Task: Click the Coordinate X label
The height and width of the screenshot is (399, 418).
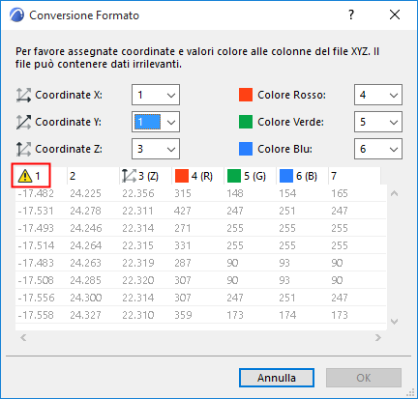Action: pyautogui.click(x=69, y=95)
